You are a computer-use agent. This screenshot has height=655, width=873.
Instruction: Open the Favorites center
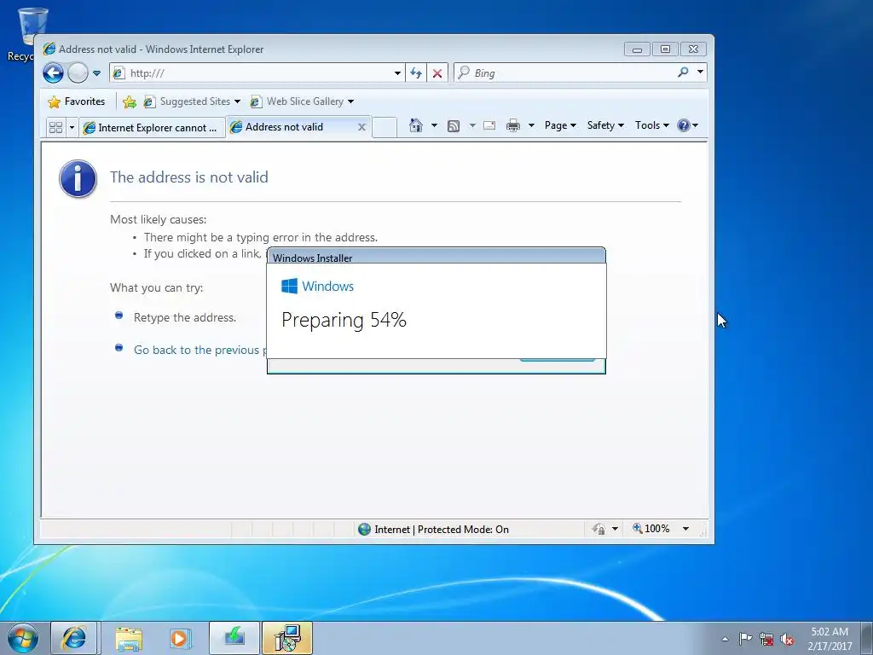[76, 101]
